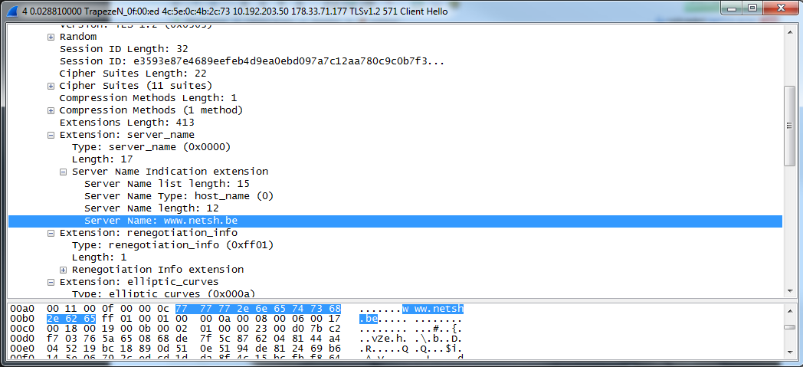Select Server Name: www.netsh.be row
The height and width of the screenshot is (367, 803).
[x=395, y=221]
